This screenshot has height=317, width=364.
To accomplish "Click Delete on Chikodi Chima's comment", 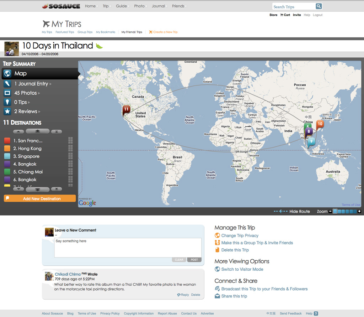I will pyautogui.click(x=196, y=295).
